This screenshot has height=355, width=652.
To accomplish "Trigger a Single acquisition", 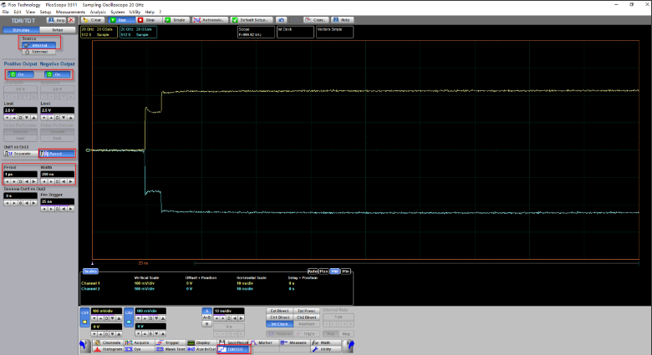I will (176, 19).
